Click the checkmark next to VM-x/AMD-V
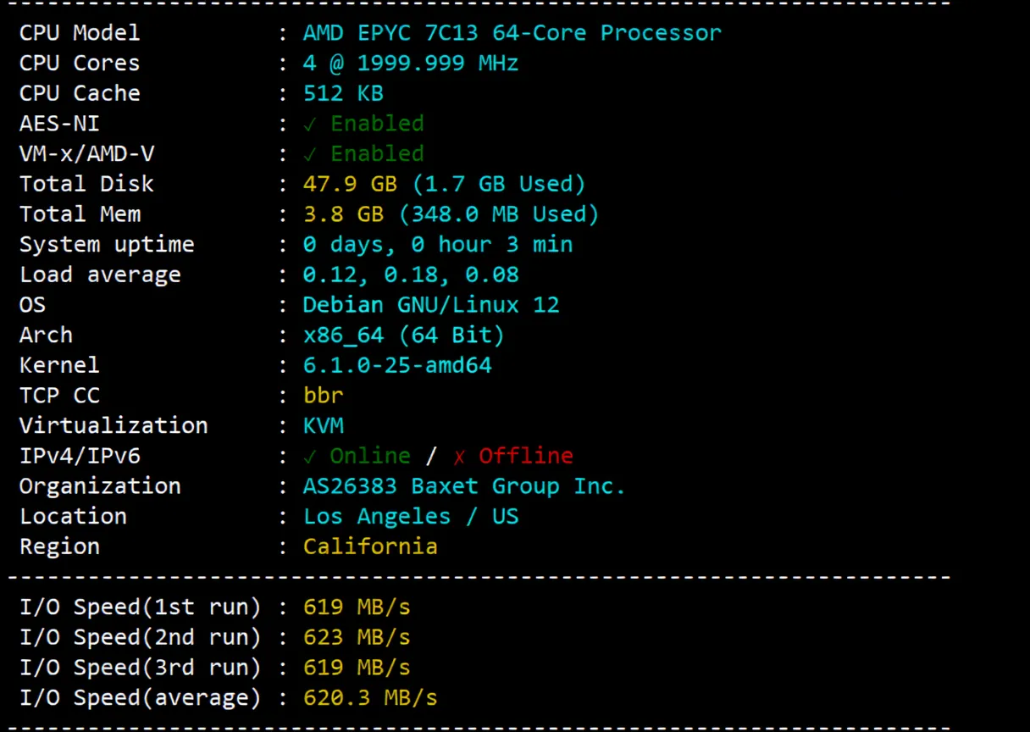Screen dimensions: 1030x732 click(x=310, y=153)
